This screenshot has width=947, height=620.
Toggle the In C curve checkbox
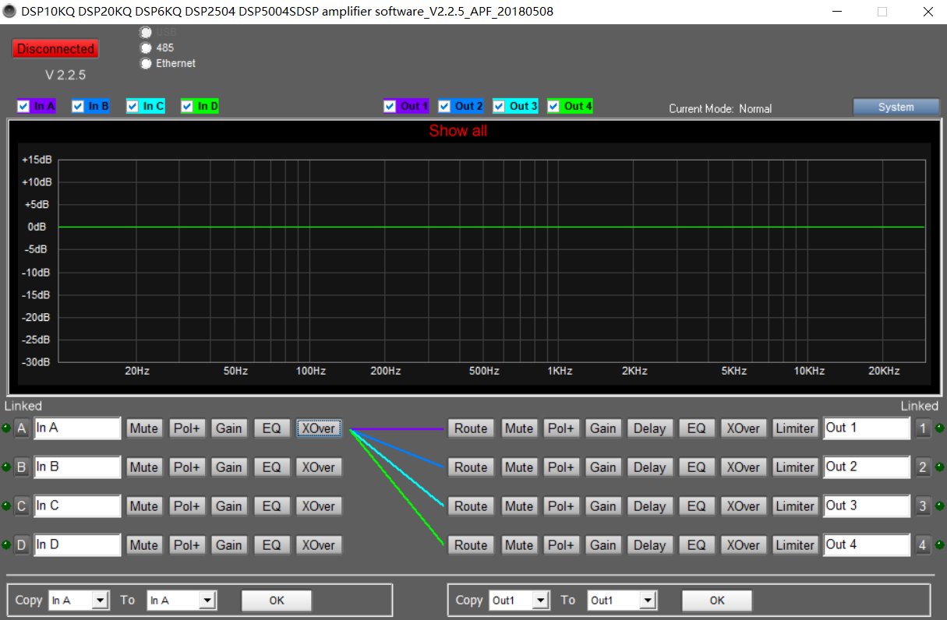click(x=133, y=107)
